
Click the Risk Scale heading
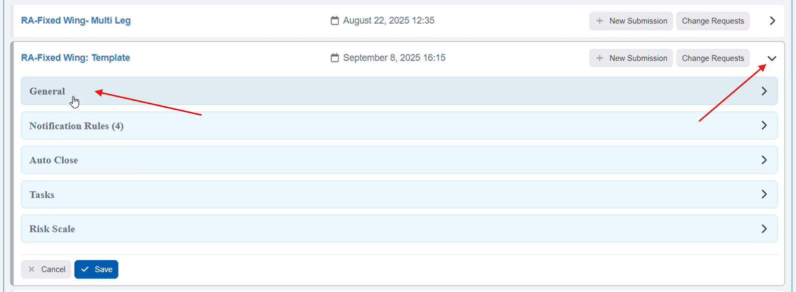click(52, 229)
